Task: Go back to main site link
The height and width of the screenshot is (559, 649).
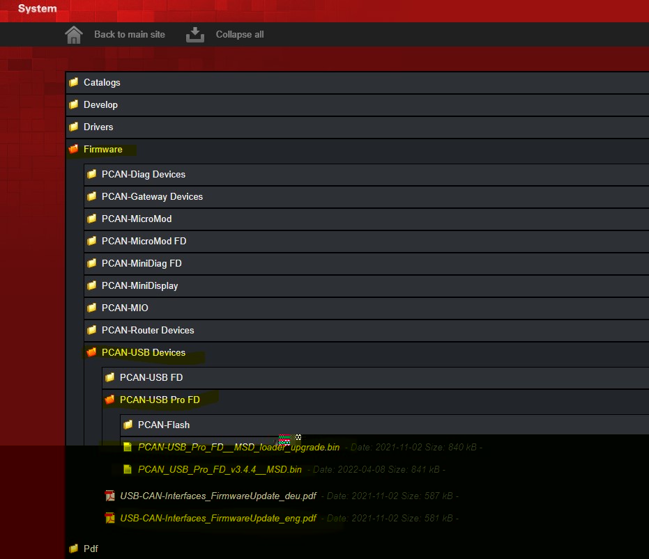Action: tap(129, 34)
